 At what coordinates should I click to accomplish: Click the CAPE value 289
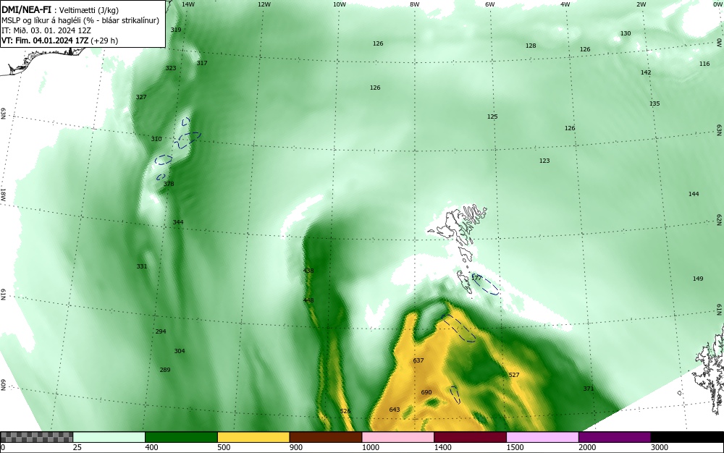pyautogui.click(x=165, y=370)
